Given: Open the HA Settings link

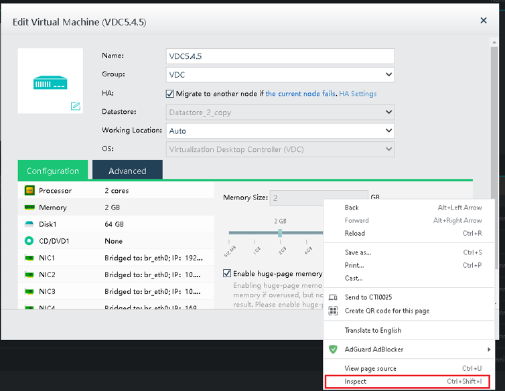Looking at the screenshot, I should [358, 94].
